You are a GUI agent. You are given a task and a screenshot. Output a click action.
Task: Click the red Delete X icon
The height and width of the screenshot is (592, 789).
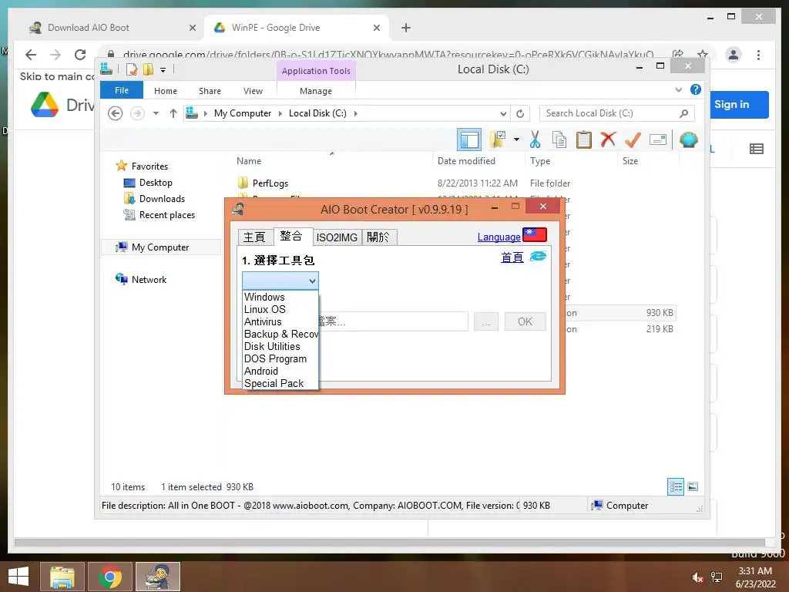coord(608,139)
